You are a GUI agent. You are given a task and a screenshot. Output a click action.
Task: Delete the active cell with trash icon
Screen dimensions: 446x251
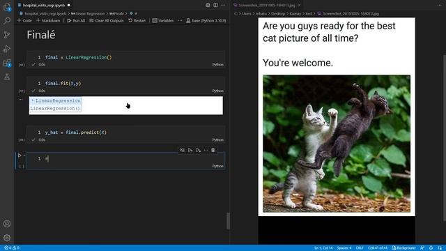coord(213,150)
